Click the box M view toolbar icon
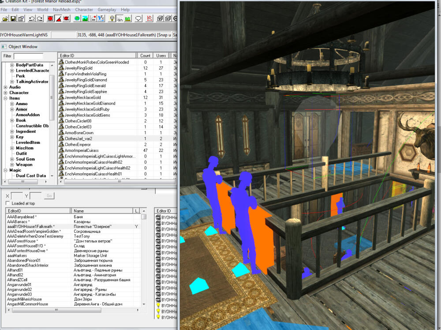Image resolution: width=441 pixels, height=330 pixels. 168,18
